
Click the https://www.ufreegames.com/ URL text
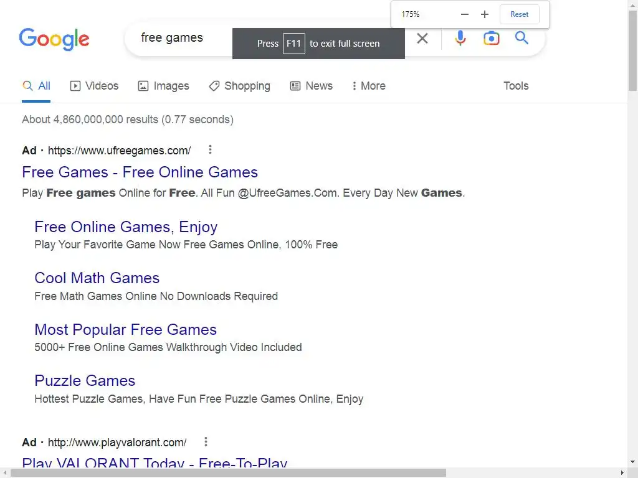[119, 151]
